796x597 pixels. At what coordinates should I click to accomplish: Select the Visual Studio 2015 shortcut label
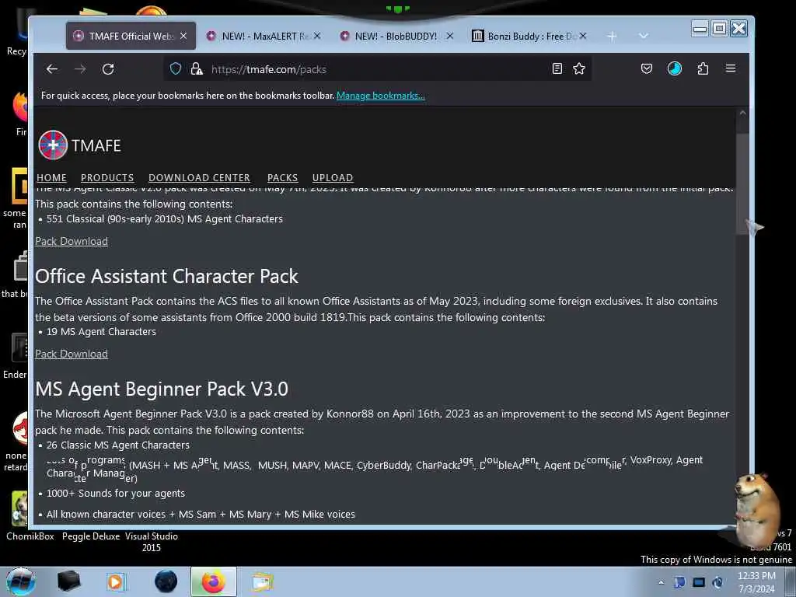(x=152, y=542)
